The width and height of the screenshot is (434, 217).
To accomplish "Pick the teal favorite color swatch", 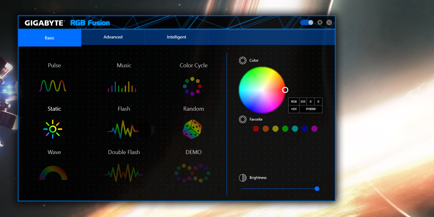I will tap(295, 129).
